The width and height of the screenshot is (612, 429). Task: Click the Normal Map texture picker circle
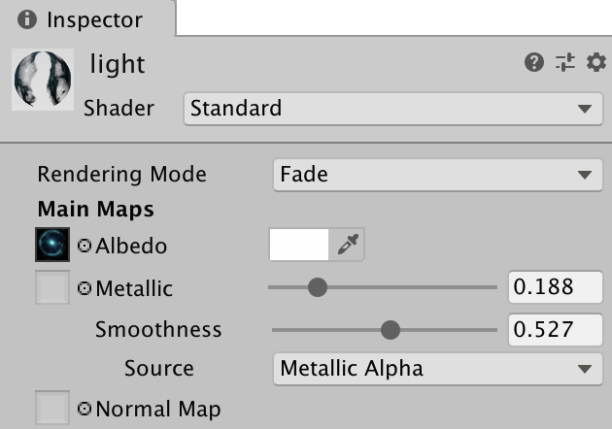pyautogui.click(x=85, y=409)
